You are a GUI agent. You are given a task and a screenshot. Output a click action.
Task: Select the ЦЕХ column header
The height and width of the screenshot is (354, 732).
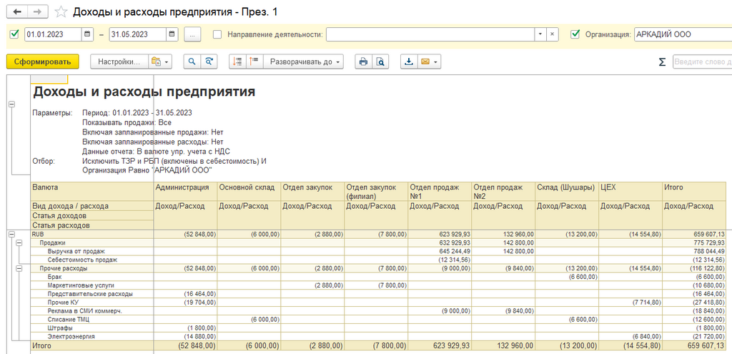click(630, 192)
